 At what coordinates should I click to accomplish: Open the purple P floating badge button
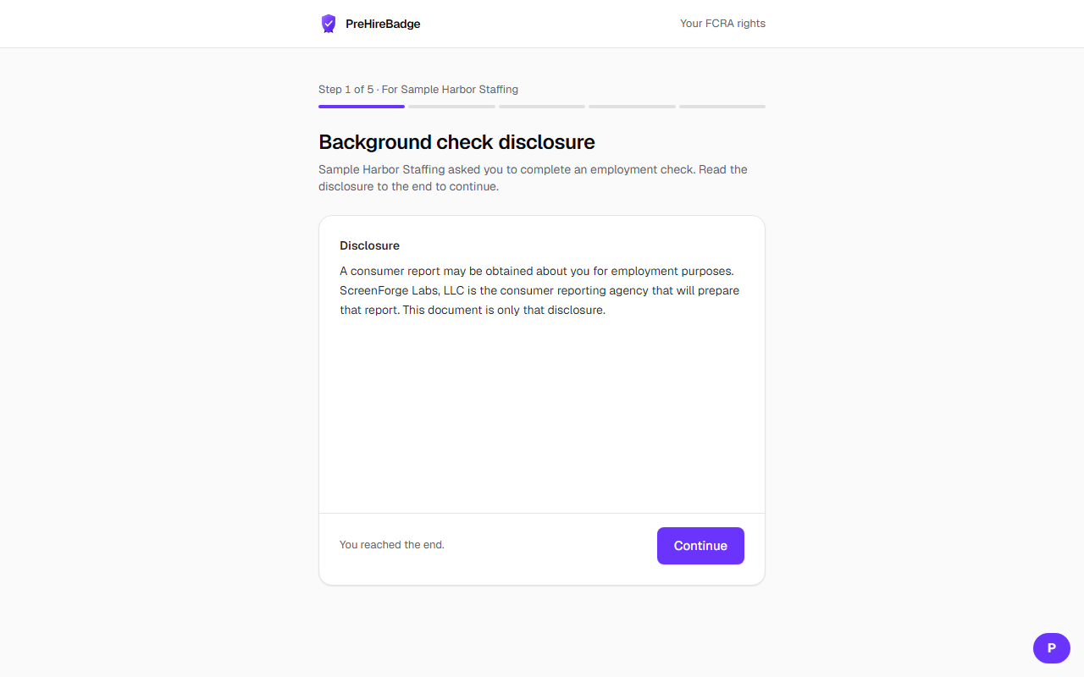(1052, 648)
